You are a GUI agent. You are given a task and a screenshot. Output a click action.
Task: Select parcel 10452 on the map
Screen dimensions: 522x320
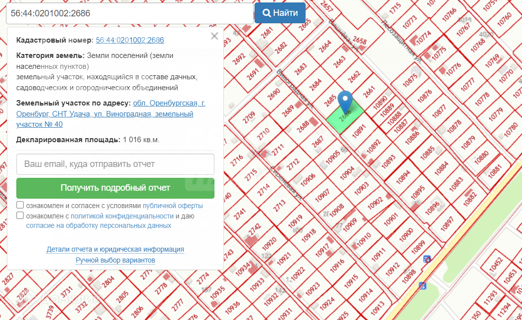(496, 264)
